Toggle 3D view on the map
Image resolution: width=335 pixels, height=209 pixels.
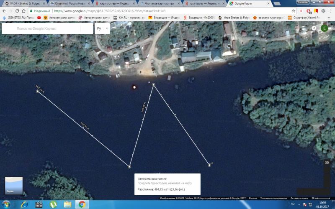(x=327, y=163)
